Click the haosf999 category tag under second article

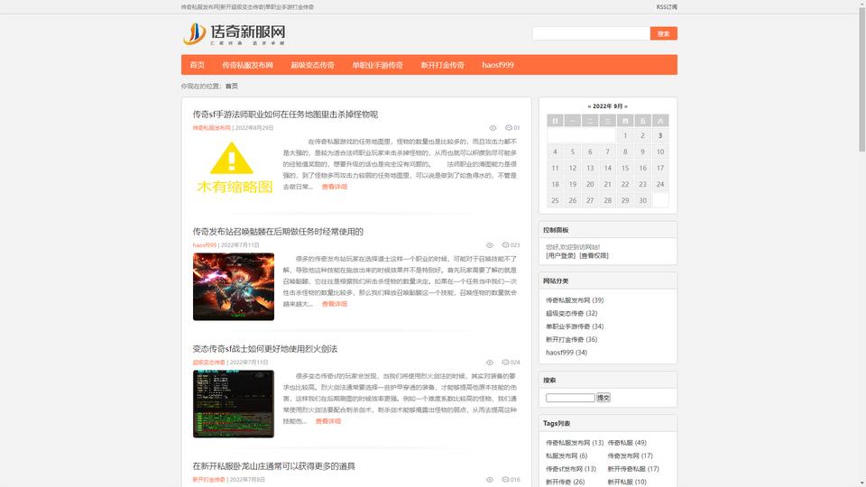(x=205, y=245)
